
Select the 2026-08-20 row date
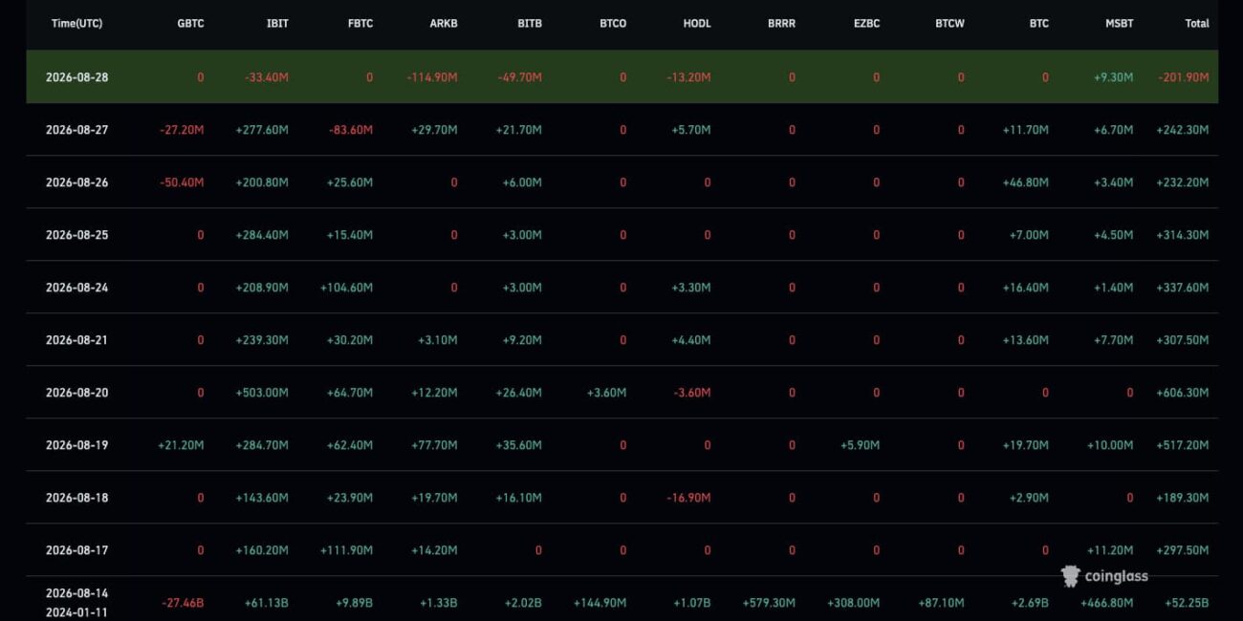coord(76,393)
